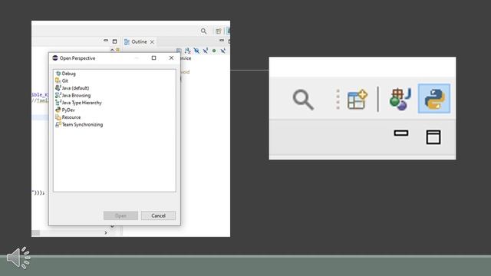Select Java Browsing in perspective list

73,95
